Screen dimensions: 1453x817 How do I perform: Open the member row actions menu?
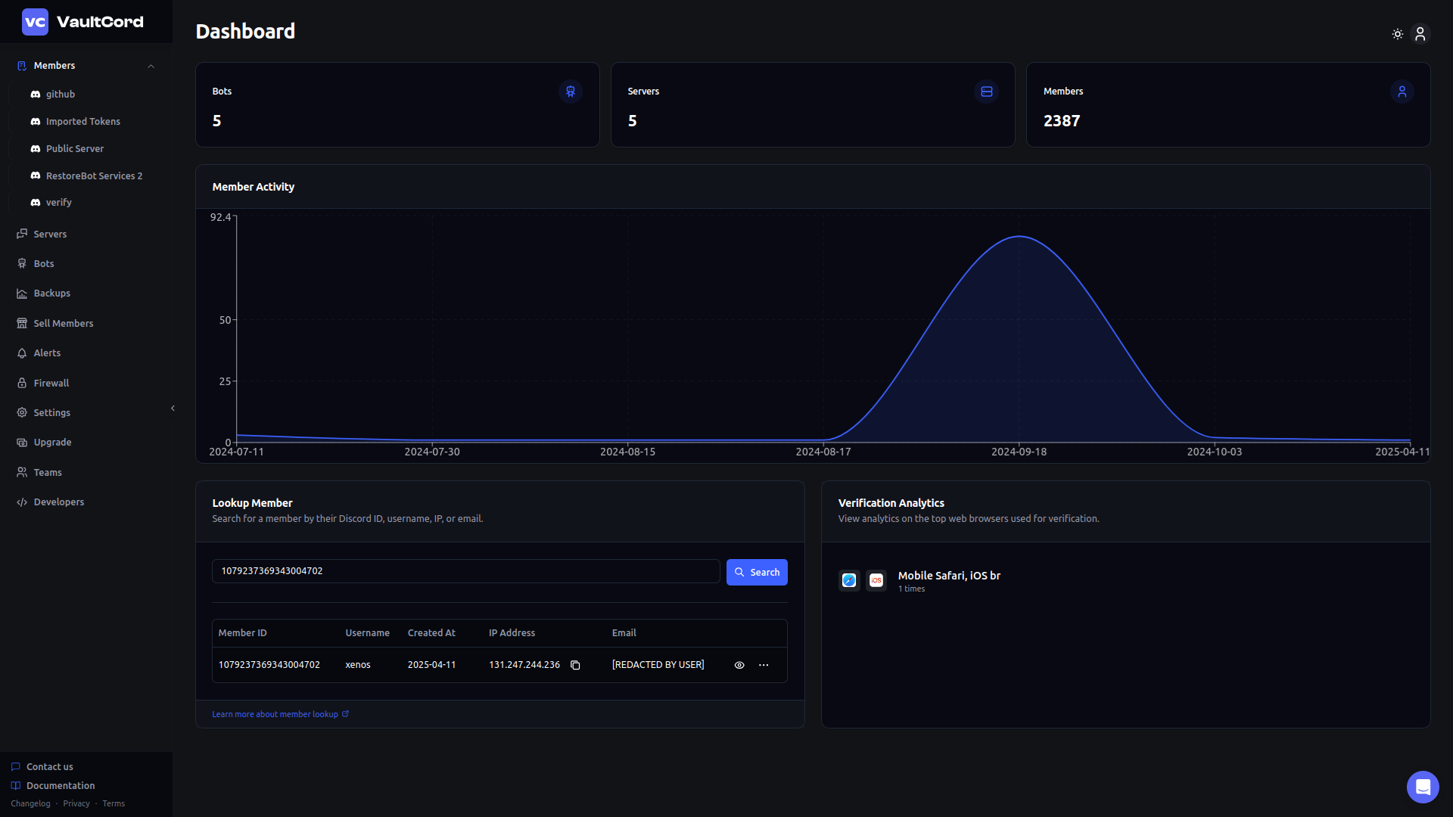pos(764,665)
